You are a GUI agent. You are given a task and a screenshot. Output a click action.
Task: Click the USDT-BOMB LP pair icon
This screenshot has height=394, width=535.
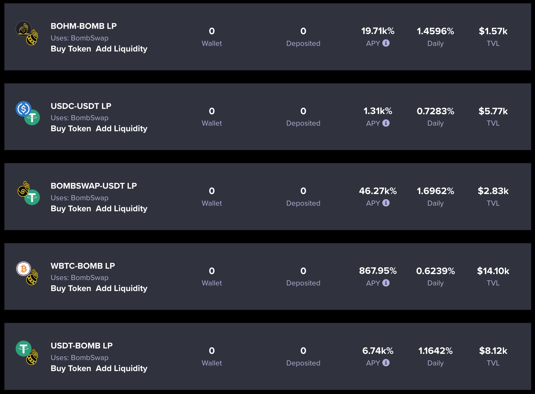pyautogui.click(x=27, y=353)
